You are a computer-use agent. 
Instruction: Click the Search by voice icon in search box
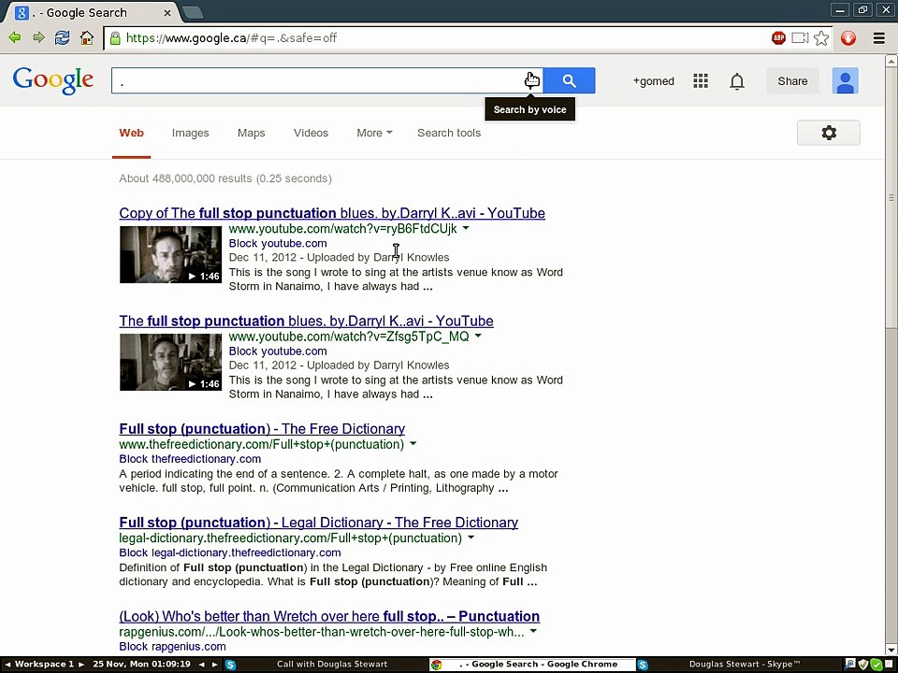pos(532,80)
